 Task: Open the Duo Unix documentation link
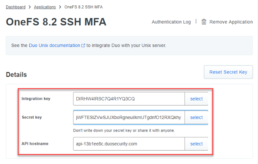(54, 45)
